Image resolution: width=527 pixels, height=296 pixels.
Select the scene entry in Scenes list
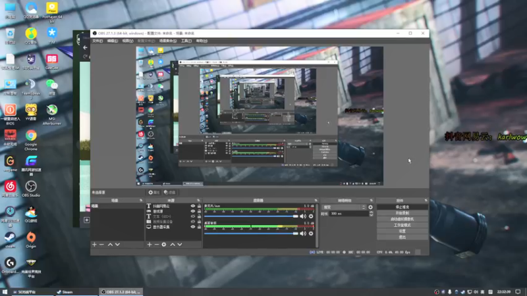tap(117, 206)
